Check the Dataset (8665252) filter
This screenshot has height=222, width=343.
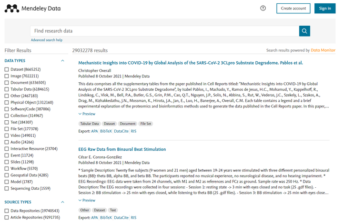[7, 69]
